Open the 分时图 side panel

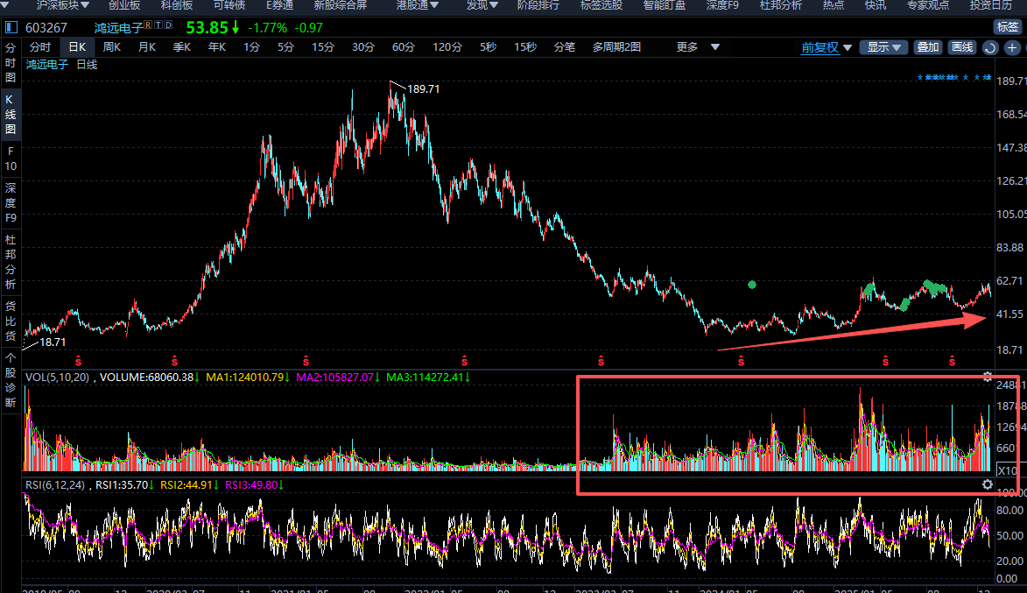click(11, 63)
